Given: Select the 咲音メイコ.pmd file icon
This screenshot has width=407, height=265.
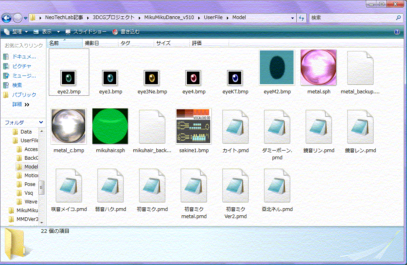Looking at the screenshot, I should pos(69,186).
